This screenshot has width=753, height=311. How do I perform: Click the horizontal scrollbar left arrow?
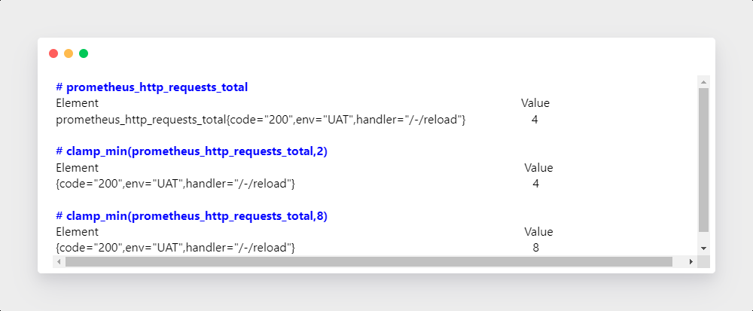(59, 261)
